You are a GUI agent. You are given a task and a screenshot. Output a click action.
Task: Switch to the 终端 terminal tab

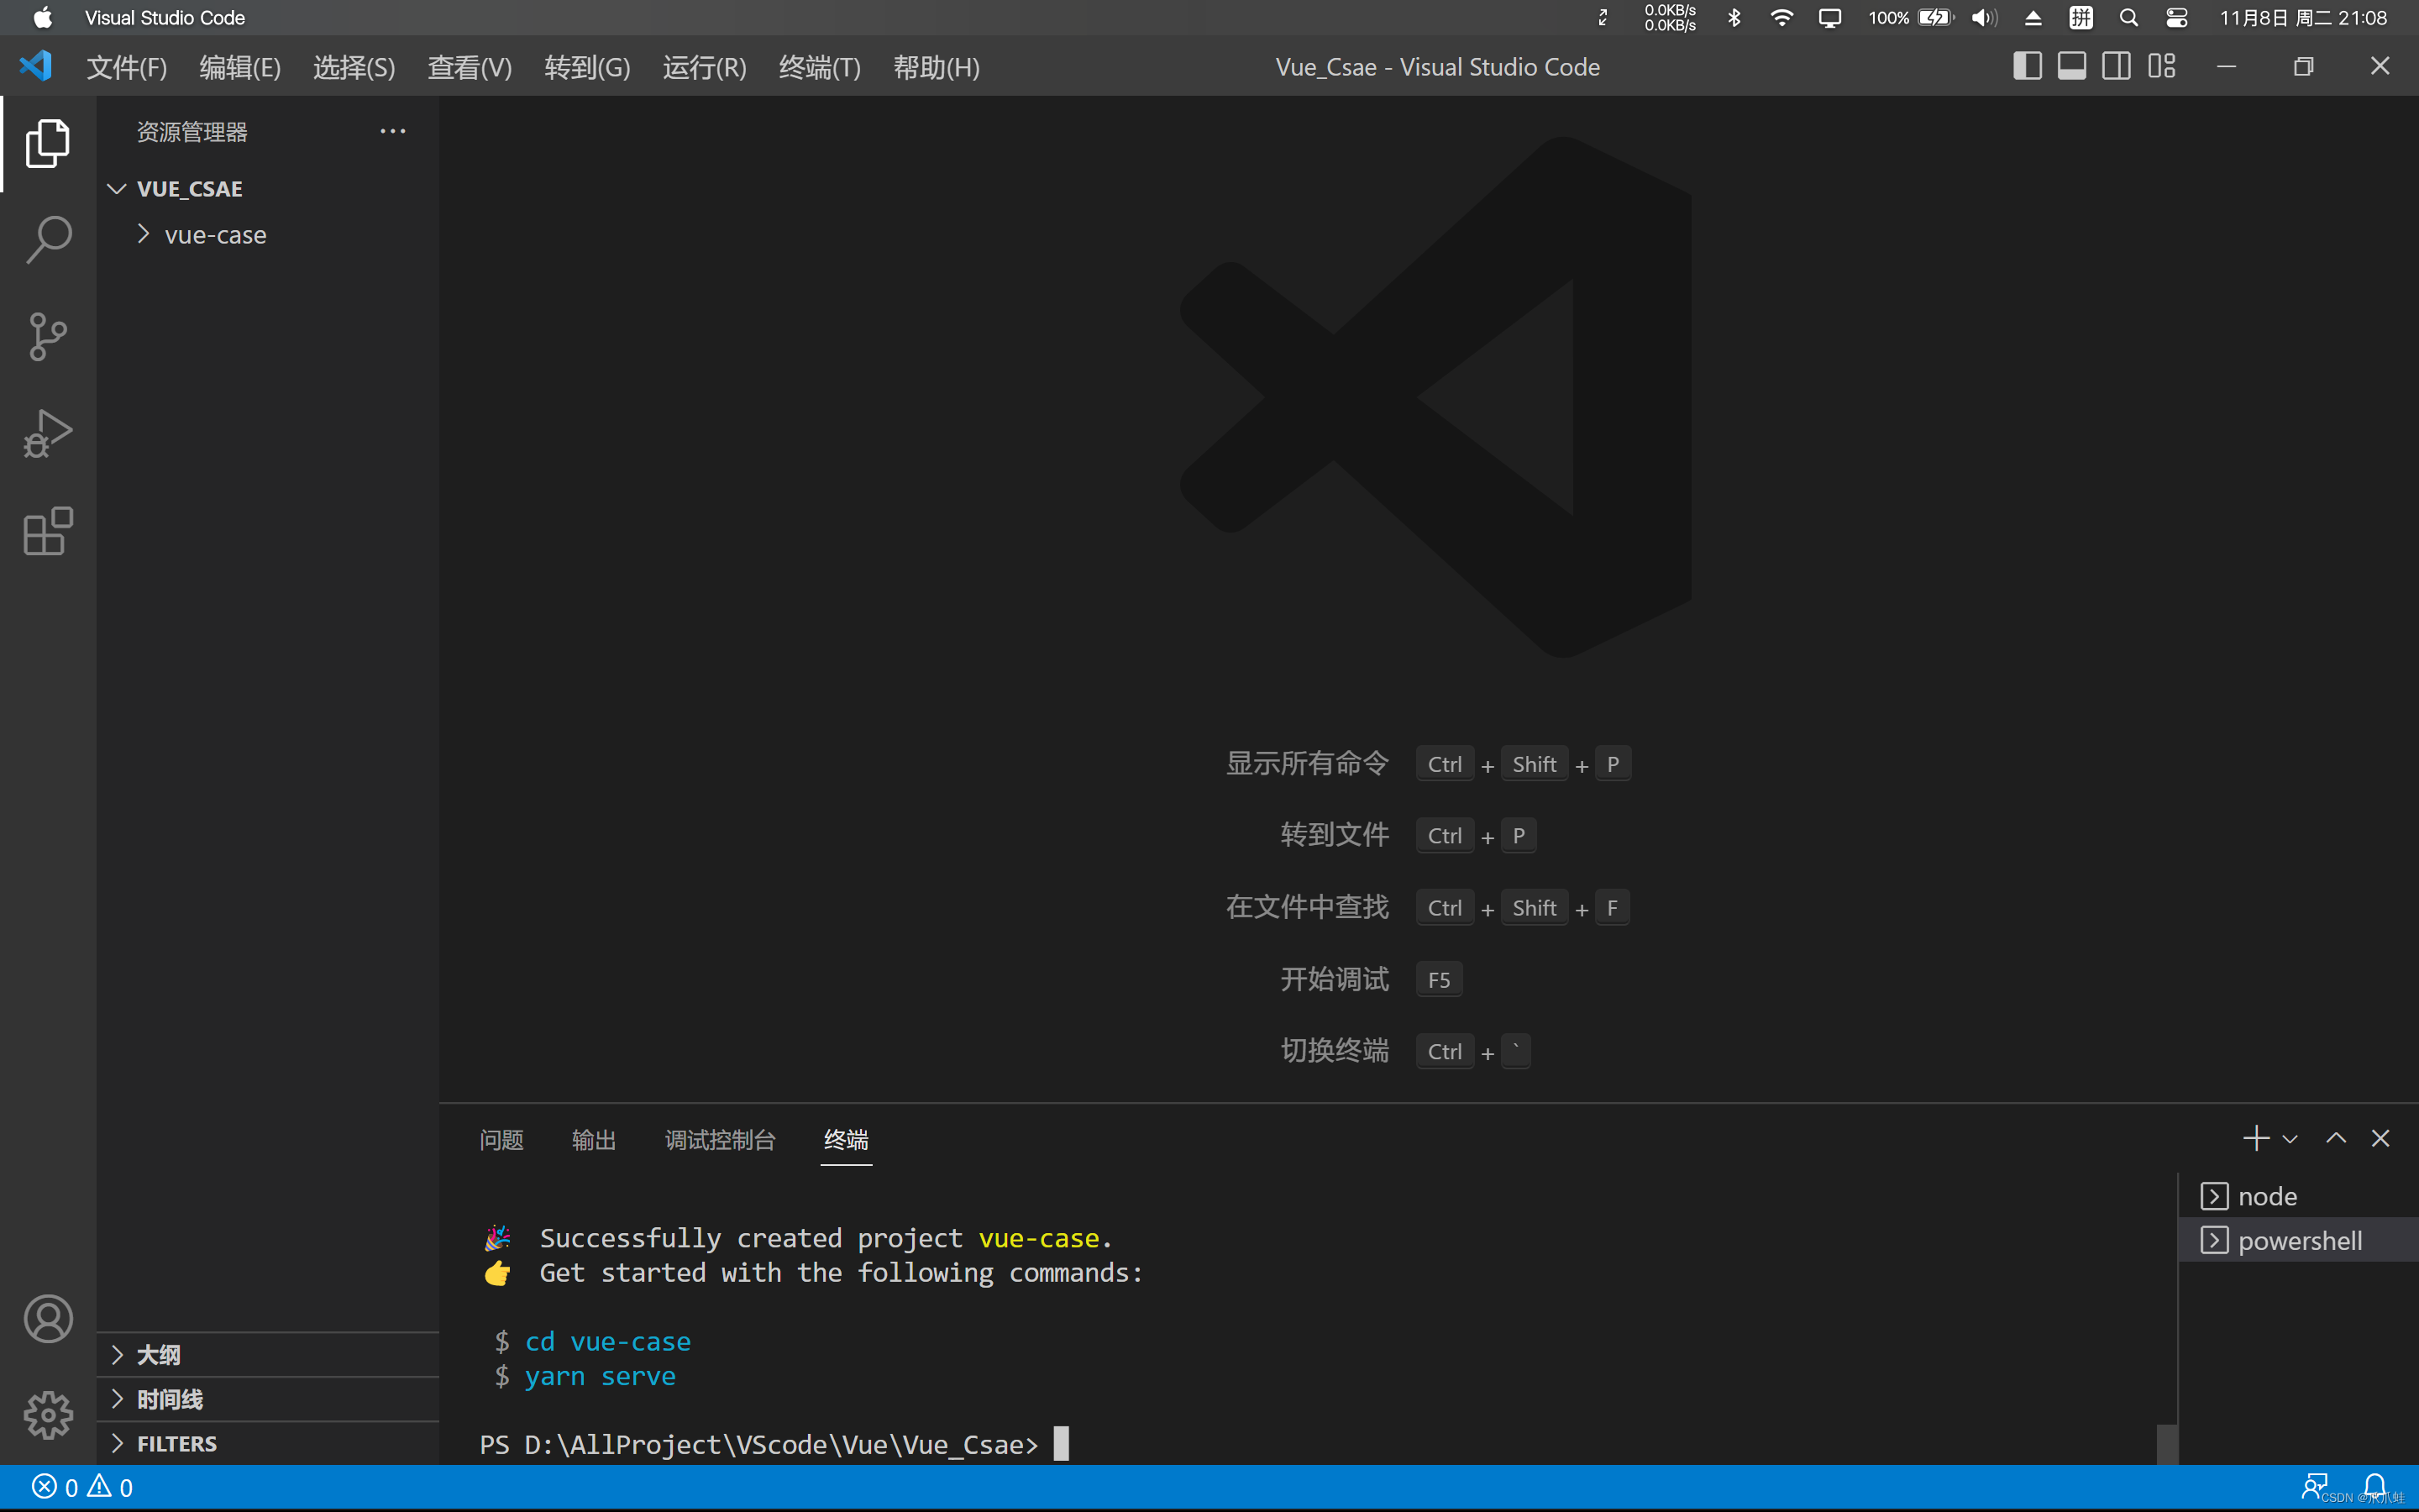[846, 1140]
